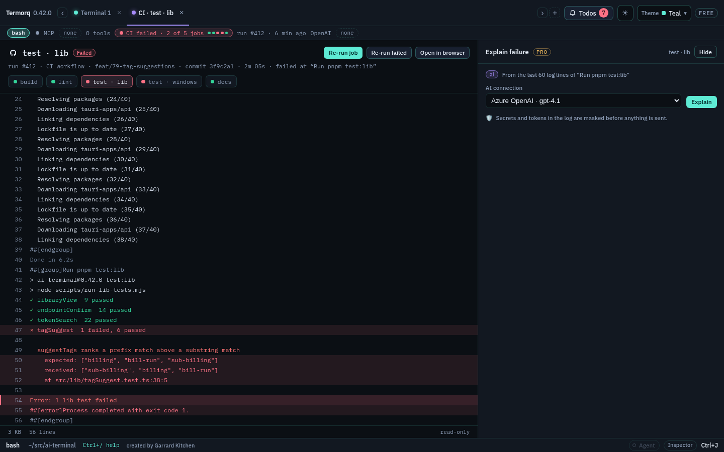Toggle the Agent mode button
This screenshot has width=724, height=452.
click(644, 445)
